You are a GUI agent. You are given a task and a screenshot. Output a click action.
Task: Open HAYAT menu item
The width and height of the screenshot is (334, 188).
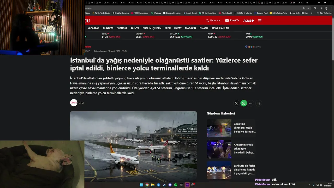178,28
